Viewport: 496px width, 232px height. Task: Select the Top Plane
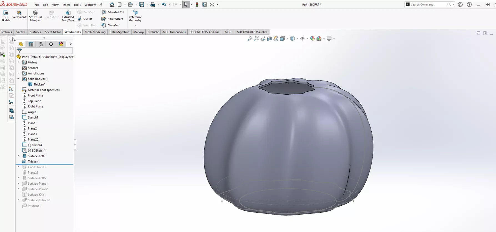click(34, 101)
